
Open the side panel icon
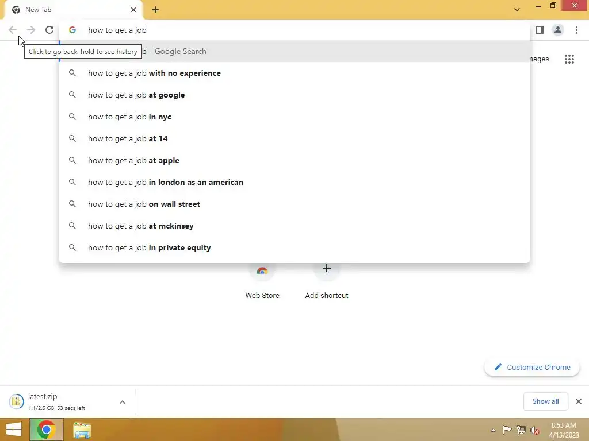[540, 30]
